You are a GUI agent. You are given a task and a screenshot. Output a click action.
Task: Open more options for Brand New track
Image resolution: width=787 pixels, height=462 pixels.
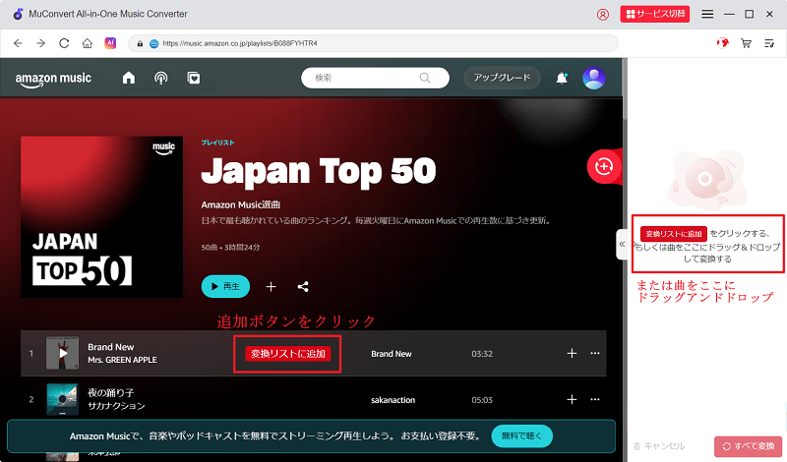click(595, 353)
